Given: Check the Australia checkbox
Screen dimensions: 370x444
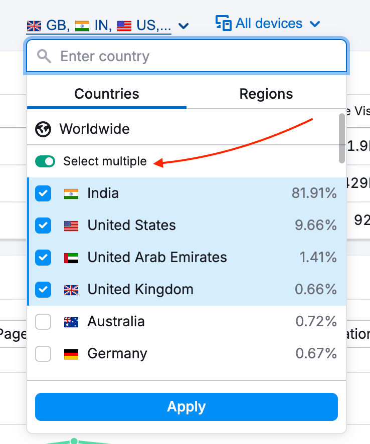Looking at the screenshot, I should [x=43, y=322].
